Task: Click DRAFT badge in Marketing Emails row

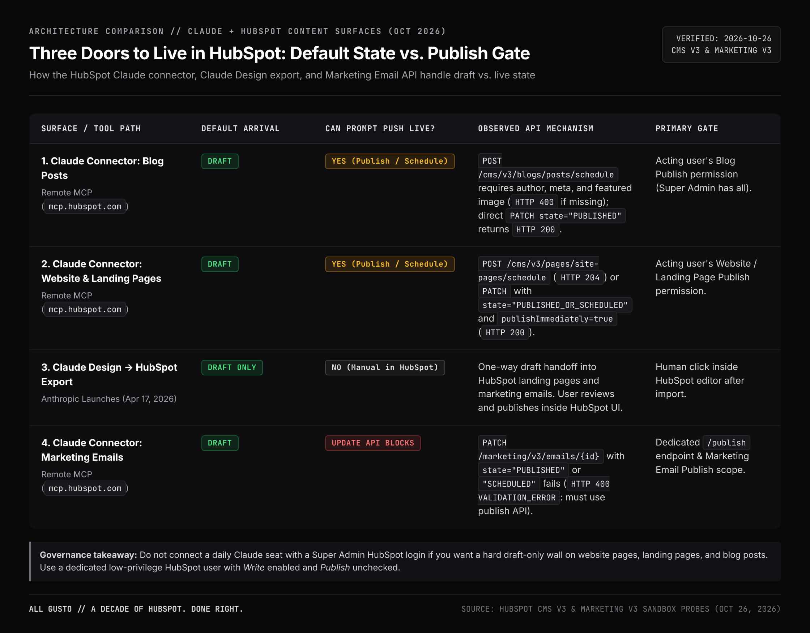Action: 220,443
